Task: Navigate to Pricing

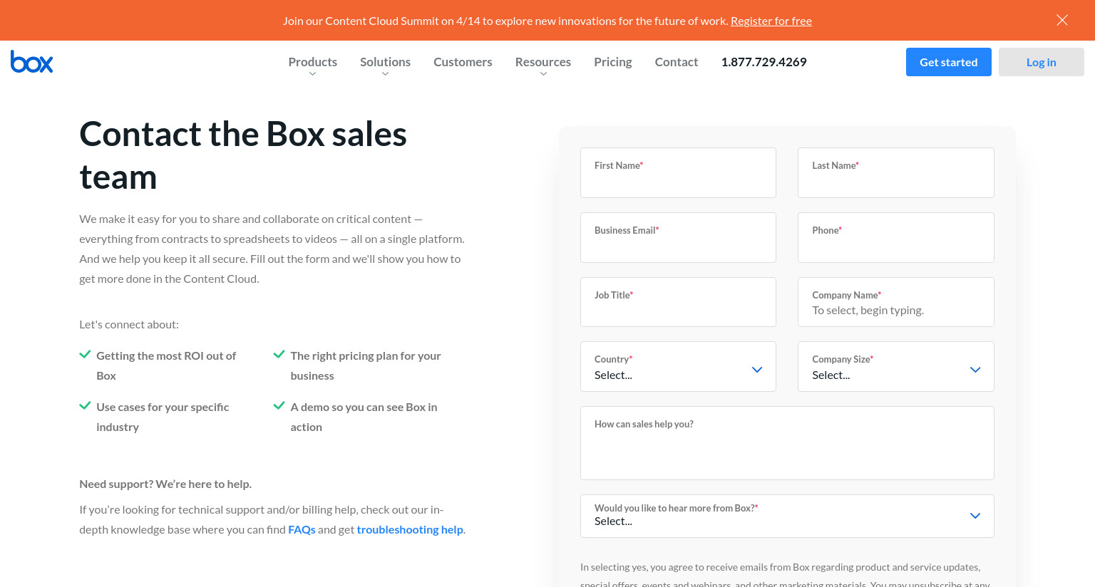Action: [613, 62]
